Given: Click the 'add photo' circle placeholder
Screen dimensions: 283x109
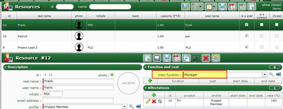Looking at the screenshot, I should (128, 83).
